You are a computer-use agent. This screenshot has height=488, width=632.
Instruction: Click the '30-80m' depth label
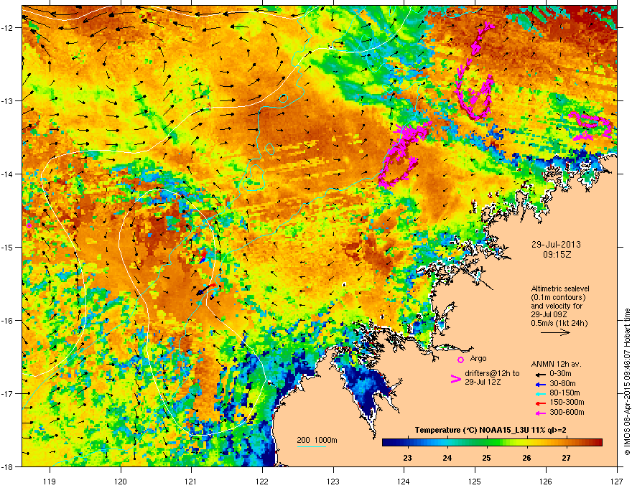point(562,383)
